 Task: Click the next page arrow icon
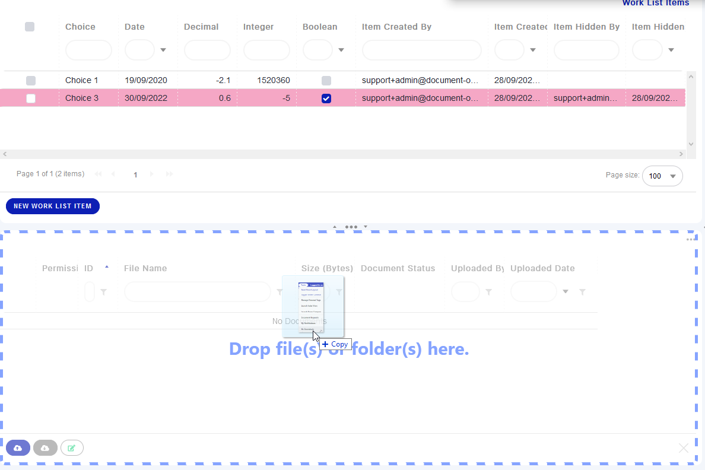(x=151, y=173)
